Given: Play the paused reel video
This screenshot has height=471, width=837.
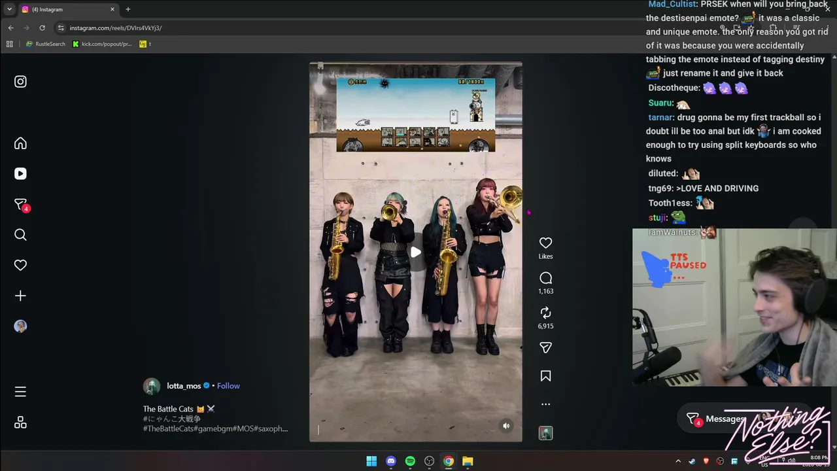Looking at the screenshot, I should (x=416, y=252).
